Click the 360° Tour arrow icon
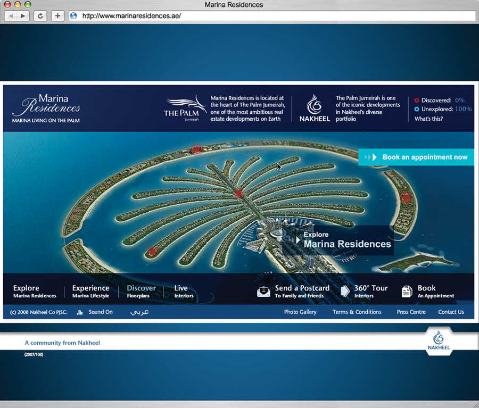479x408 pixels. [345, 291]
